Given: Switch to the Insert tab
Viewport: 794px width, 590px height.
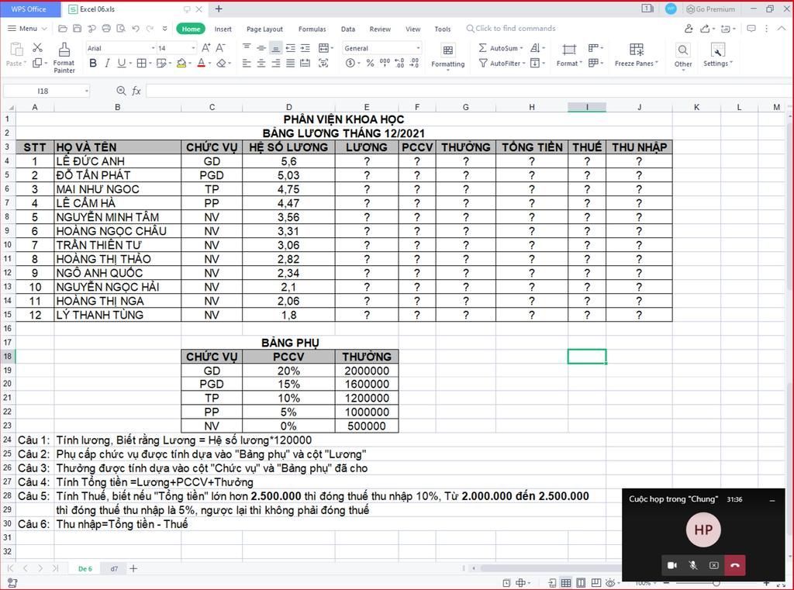Looking at the screenshot, I should coord(223,29).
